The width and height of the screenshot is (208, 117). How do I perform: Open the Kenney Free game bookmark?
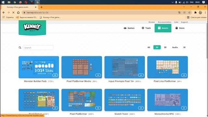[50, 17]
